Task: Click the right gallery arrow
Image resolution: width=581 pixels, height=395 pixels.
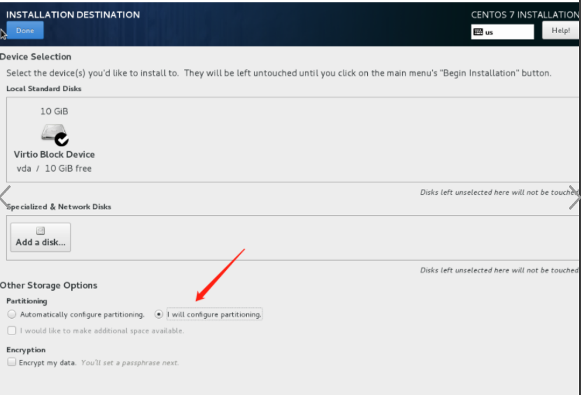Action: 575,197
